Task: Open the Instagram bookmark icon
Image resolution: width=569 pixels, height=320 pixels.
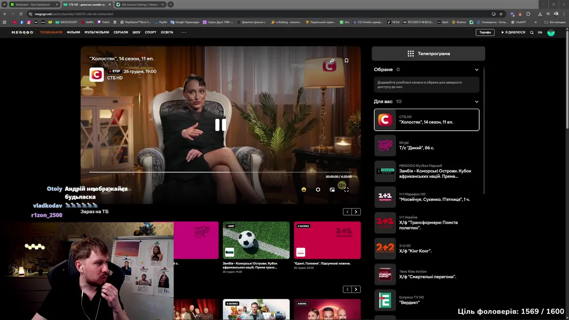Action: pos(29,22)
